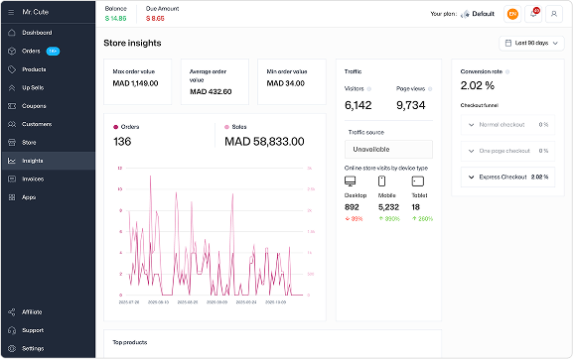Screen dimensions: 573x359
Task: Click the Apps grid icon
Action: coord(12,197)
